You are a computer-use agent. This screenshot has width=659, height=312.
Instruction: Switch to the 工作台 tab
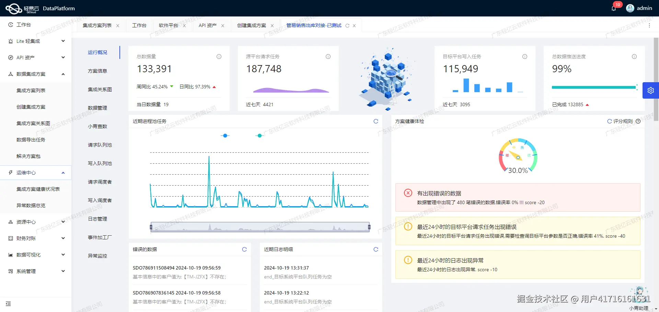click(140, 25)
